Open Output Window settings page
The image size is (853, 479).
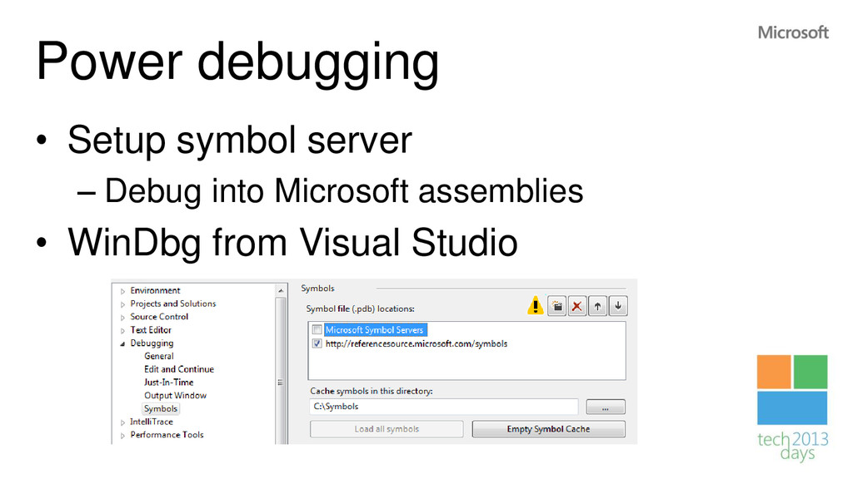pyautogui.click(x=175, y=395)
